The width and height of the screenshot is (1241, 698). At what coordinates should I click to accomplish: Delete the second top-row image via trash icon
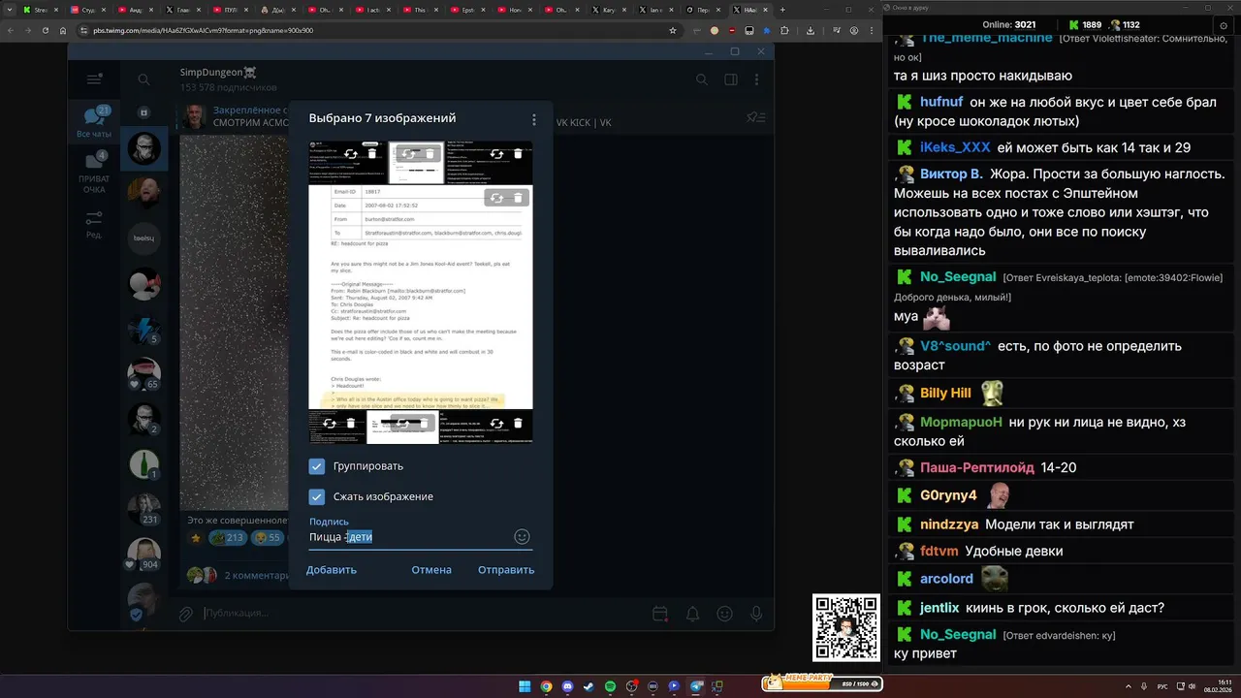click(x=430, y=154)
